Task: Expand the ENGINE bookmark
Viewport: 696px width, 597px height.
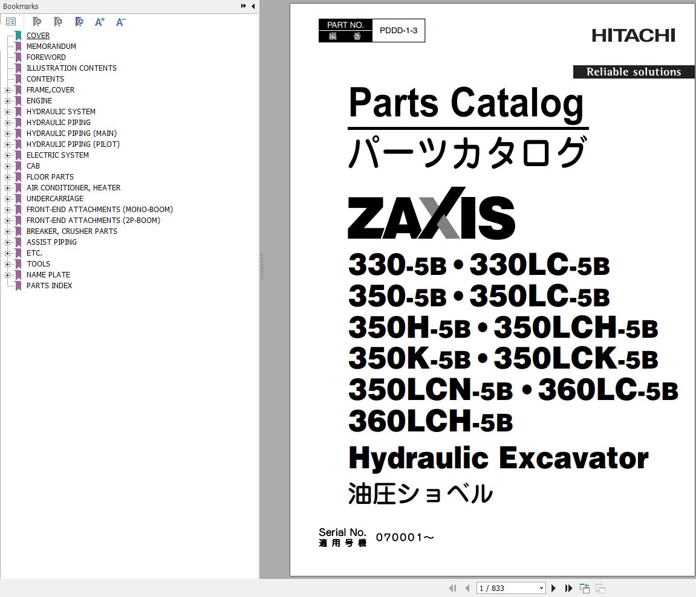Action: click(7, 101)
